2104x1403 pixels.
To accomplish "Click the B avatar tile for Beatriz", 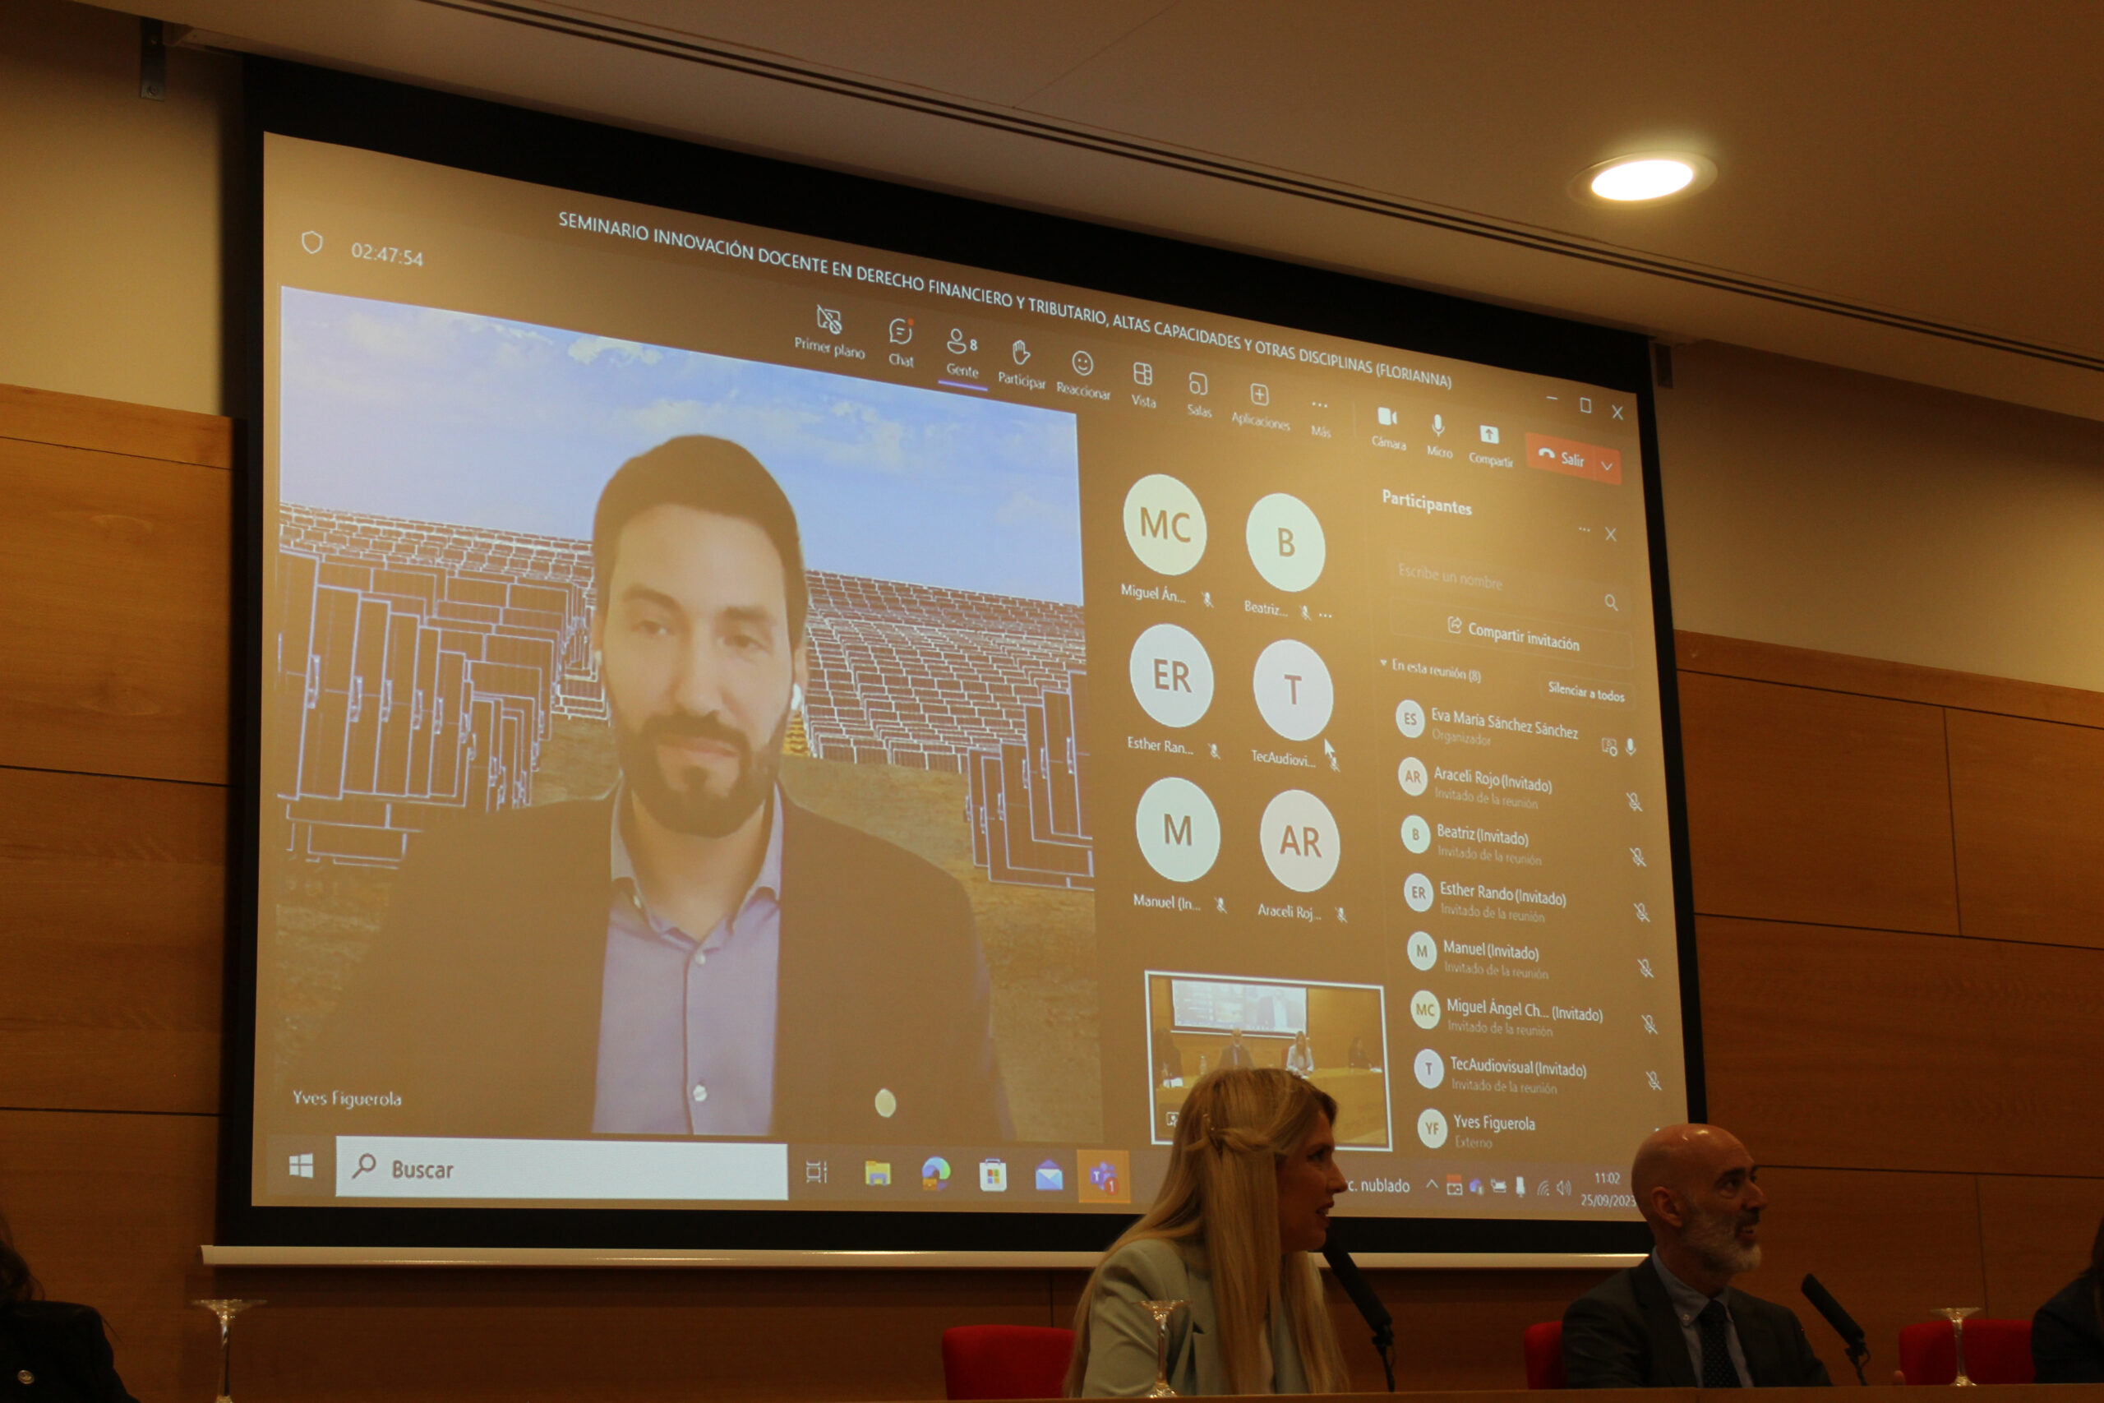I will tap(1285, 542).
